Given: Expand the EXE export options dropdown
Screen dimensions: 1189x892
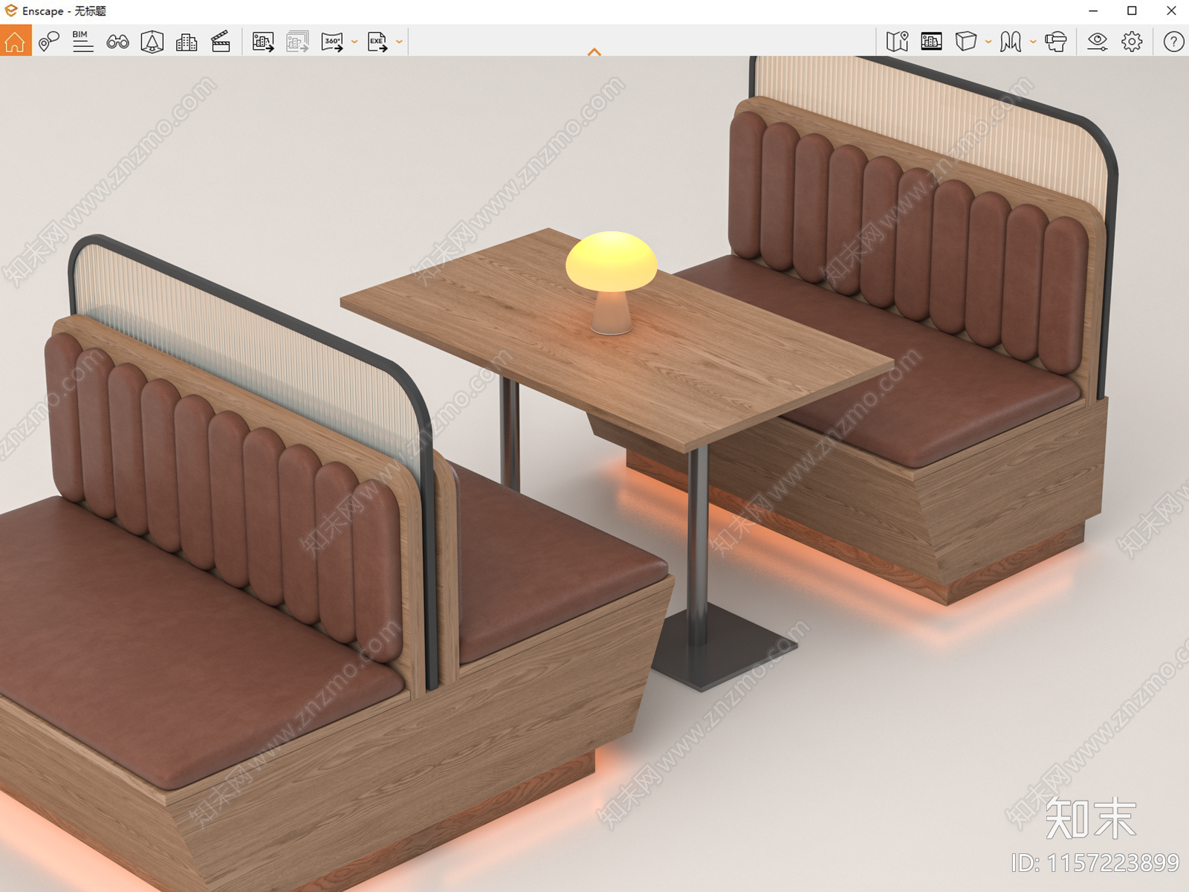Looking at the screenshot, I should [399, 42].
